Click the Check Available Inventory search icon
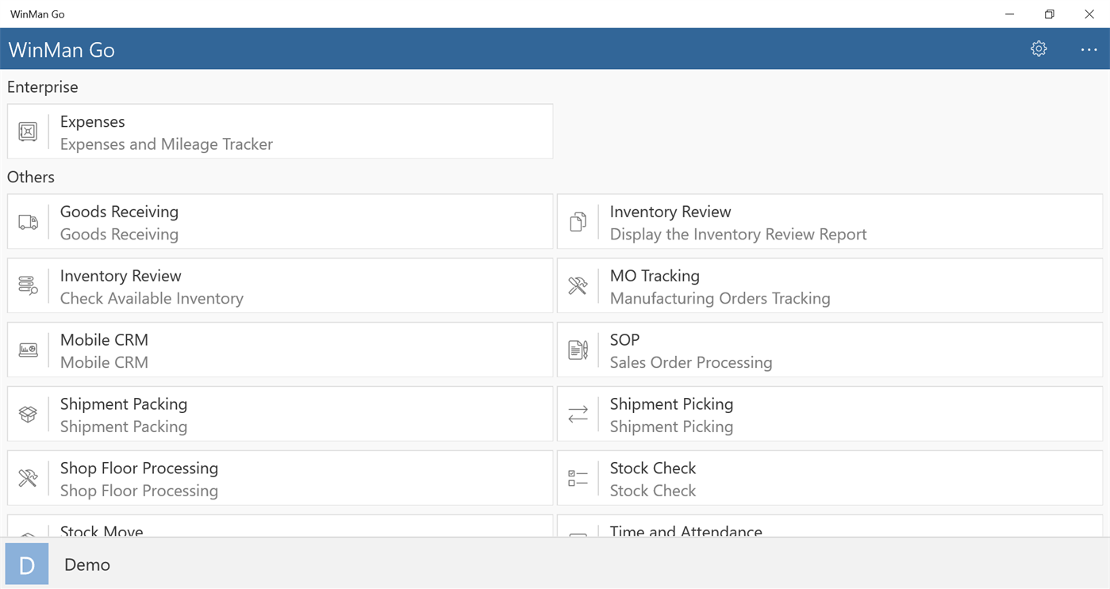1110x589 pixels. (28, 286)
